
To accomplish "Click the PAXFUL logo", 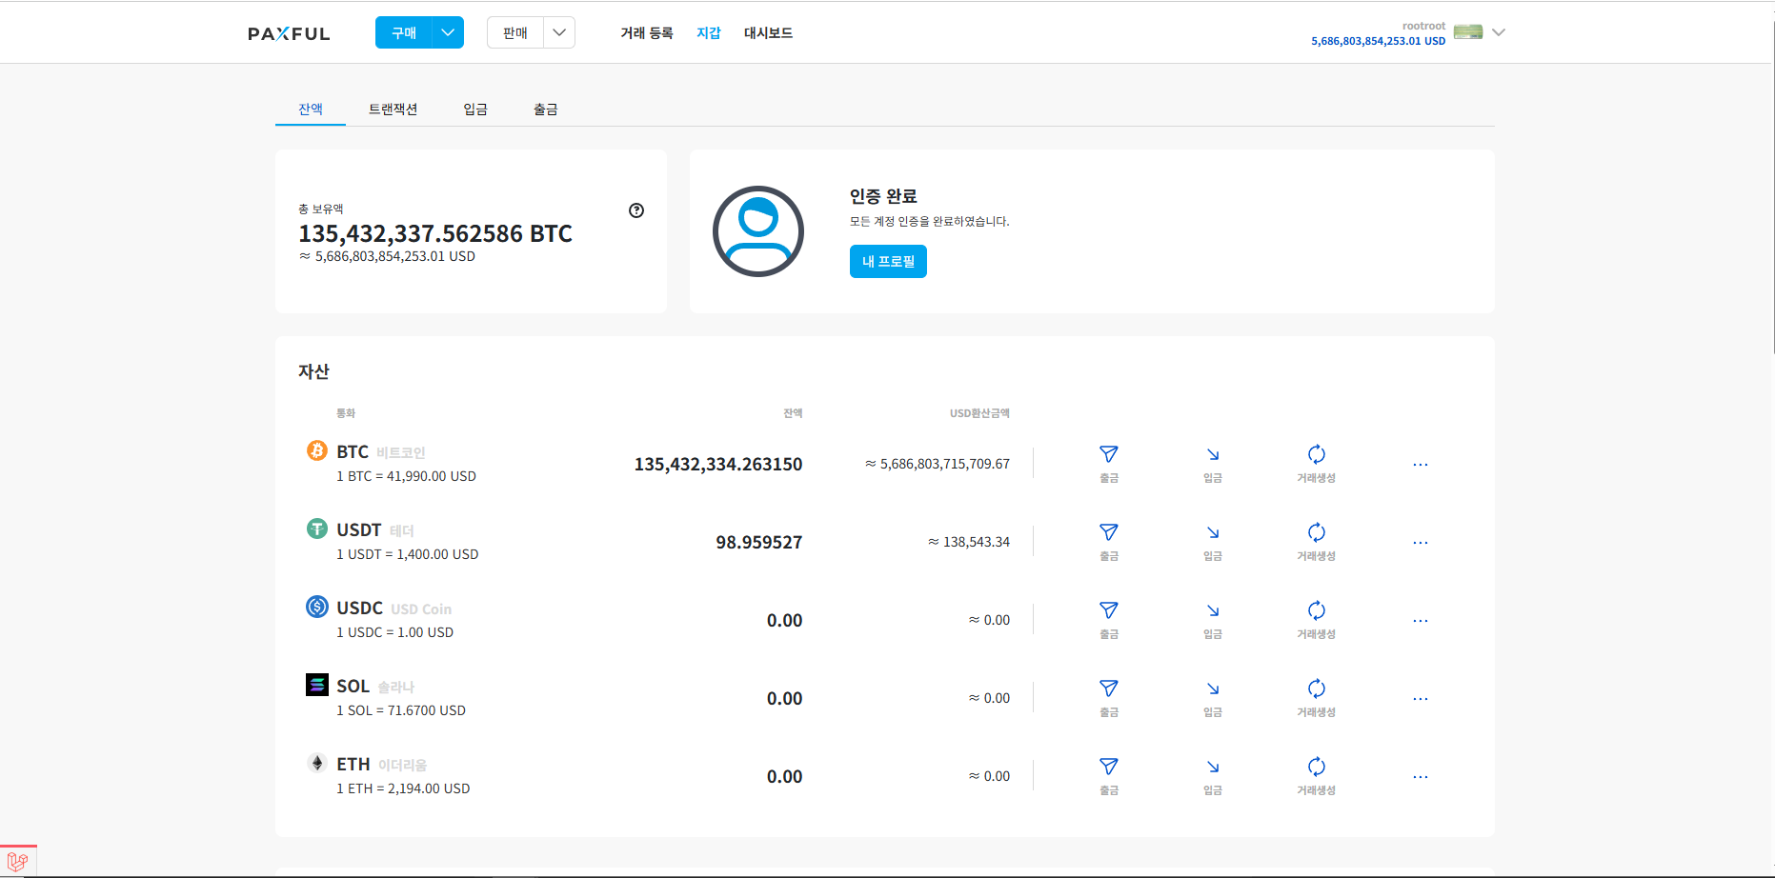I will pos(289,32).
